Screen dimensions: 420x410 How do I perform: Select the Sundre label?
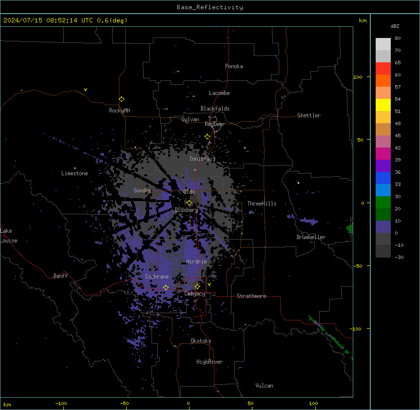[142, 190]
